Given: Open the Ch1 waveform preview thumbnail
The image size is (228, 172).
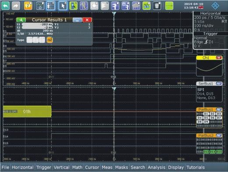Looking at the screenshot, I should tap(209, 68).
